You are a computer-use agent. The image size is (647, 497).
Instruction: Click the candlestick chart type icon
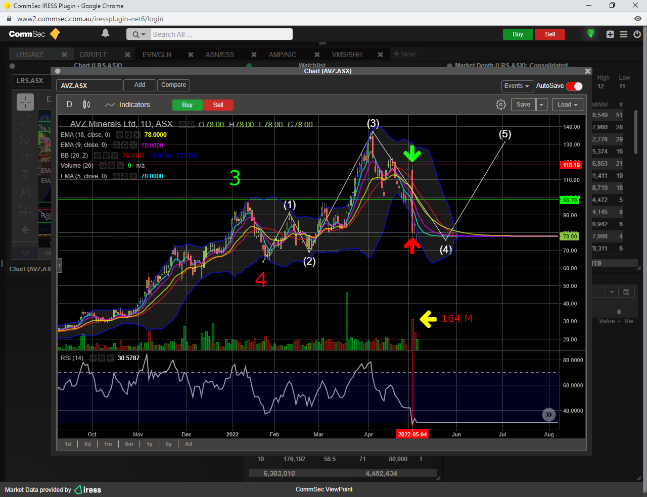tap(87, 105)
